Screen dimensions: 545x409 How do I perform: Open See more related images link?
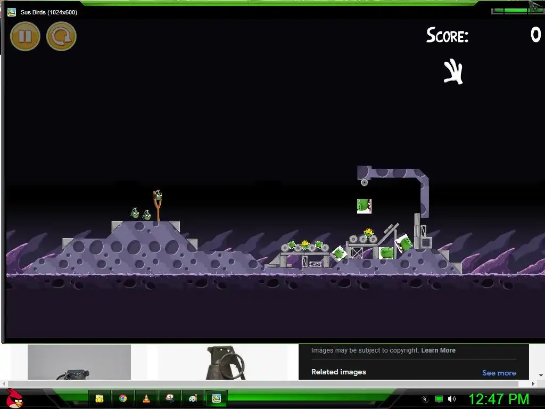click(499, 373)
